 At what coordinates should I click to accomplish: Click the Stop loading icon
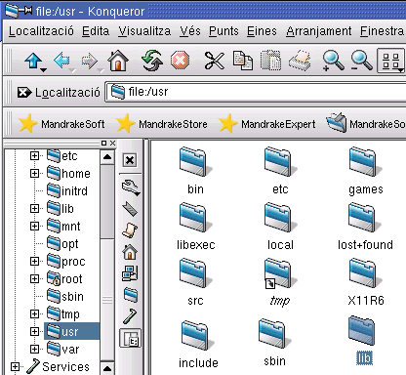(x=180, y=61)
